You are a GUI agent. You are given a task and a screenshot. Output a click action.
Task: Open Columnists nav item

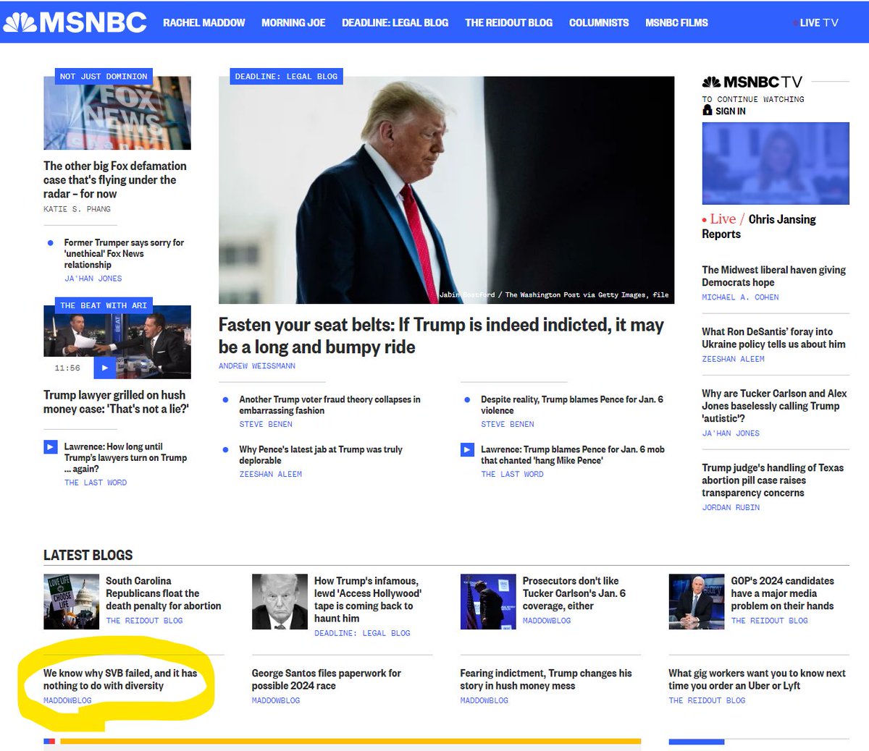(x=599, y=22)
